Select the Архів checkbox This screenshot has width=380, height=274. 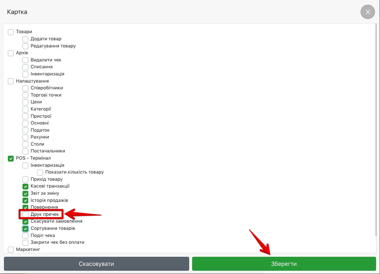11,53
